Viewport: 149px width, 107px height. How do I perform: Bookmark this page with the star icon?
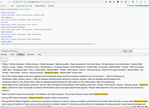pos(106,2)
